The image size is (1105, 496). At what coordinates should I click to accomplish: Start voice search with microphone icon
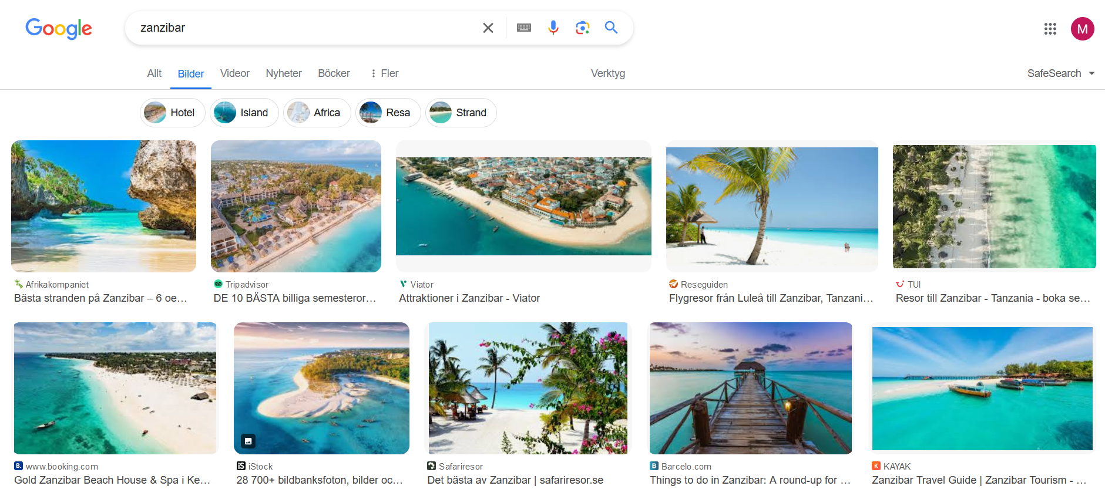[x=553, y=28]
